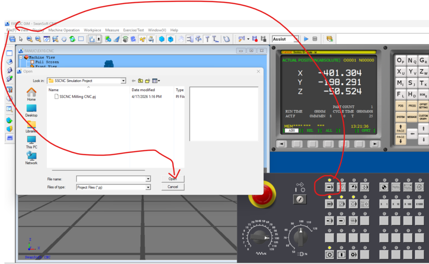Collapse the Machine View tree node
The image size is (429, 264).
click(x=21, y=57)
